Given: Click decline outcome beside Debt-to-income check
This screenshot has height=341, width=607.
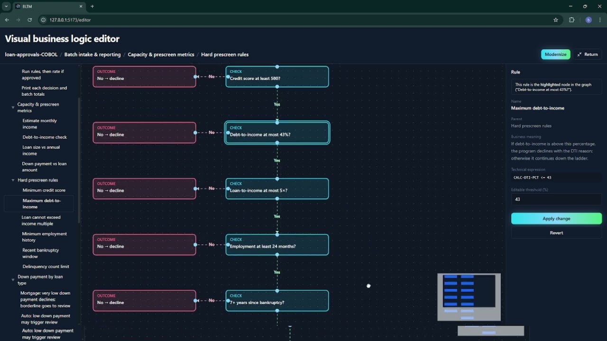Looking at the screenshot, I should point(144,133).
